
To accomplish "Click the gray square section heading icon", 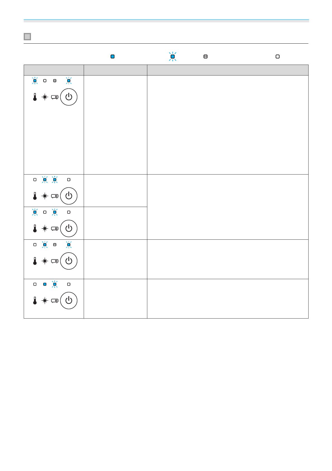I will coord(27,37).
